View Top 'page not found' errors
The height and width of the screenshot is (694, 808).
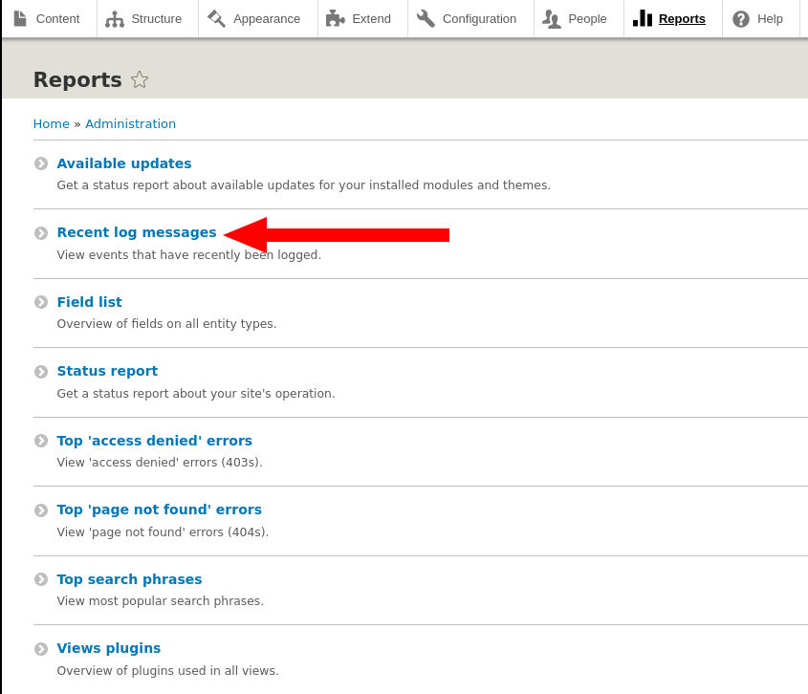tap(159, 510)
